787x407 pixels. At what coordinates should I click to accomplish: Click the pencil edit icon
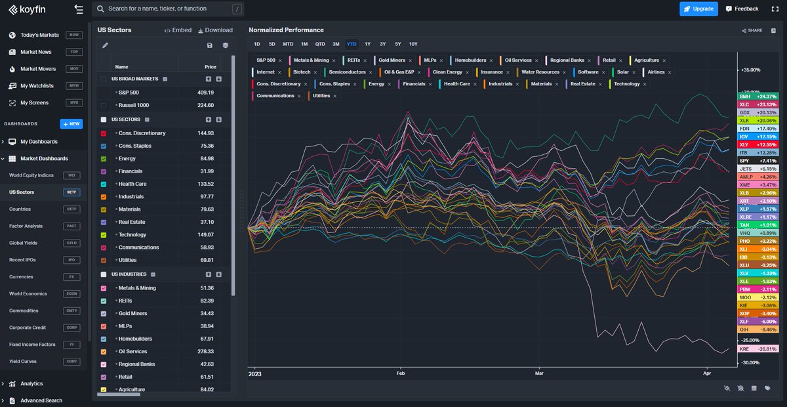pos(105,45)
